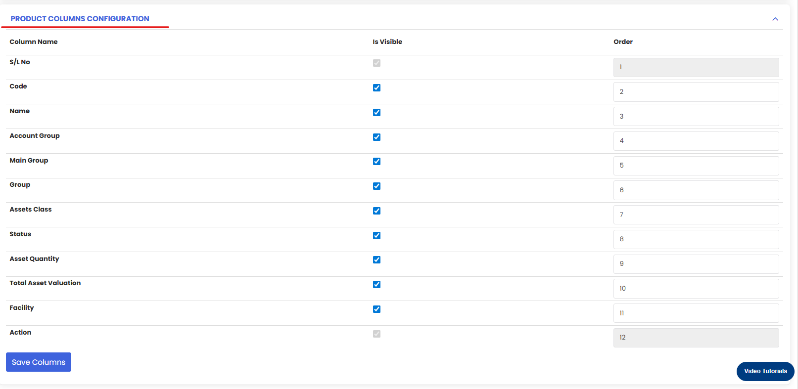
Task: Select the Assets Class row label
Action: click(31, 210)
